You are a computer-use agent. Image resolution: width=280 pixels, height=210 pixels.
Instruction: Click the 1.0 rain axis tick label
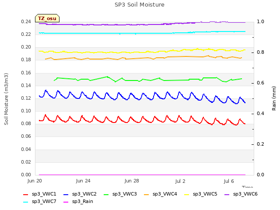[260, 22]
